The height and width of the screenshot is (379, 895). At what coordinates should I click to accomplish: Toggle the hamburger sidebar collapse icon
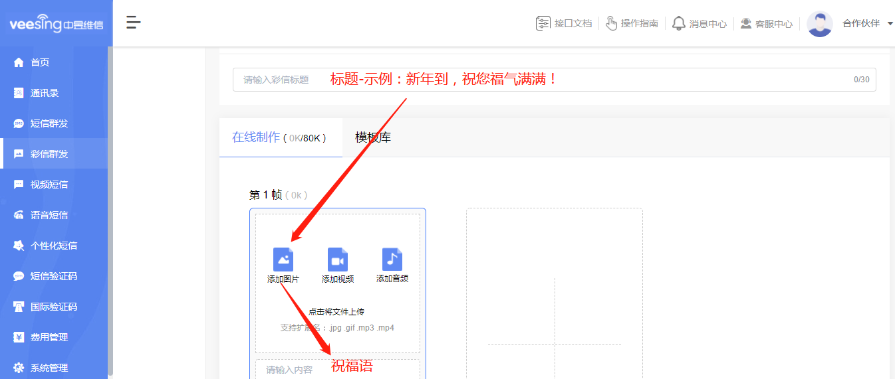(134, 23)
